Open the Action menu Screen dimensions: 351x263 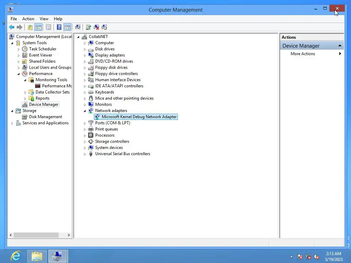point(28,19)
